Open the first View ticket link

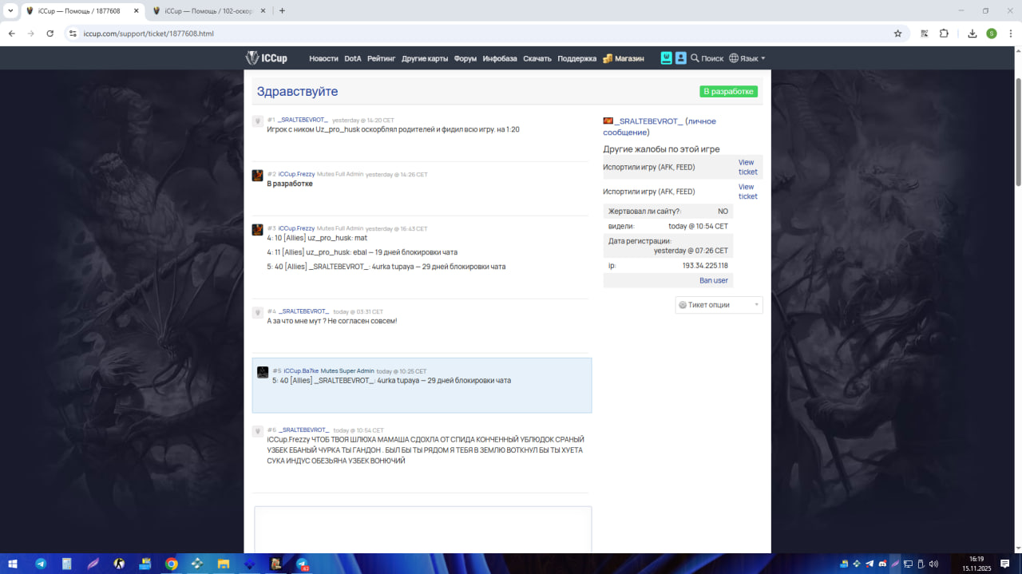(x=747, y=167)
